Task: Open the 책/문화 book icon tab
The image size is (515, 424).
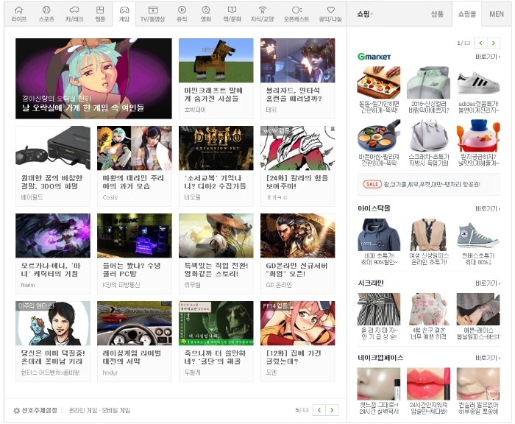Action: click(232, 14)
